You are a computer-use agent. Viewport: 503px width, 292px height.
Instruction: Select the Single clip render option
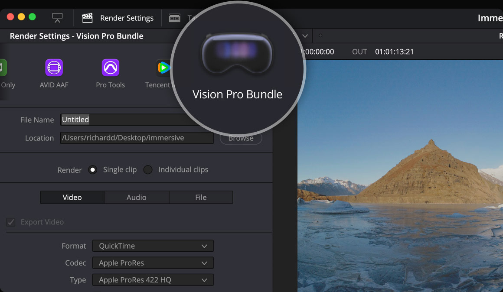coord(93,170)
